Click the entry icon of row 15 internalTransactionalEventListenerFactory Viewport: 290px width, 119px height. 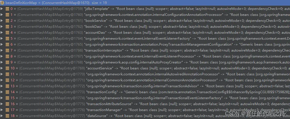click(7, 98)
